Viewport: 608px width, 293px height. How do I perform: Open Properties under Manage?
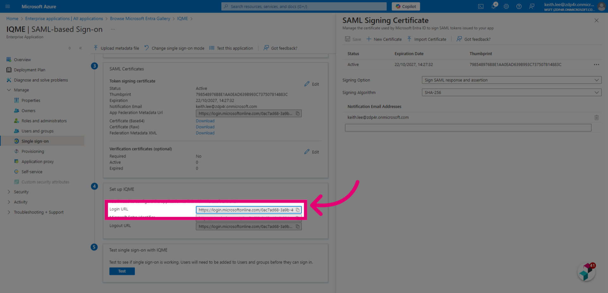click(x=31, y=100)
